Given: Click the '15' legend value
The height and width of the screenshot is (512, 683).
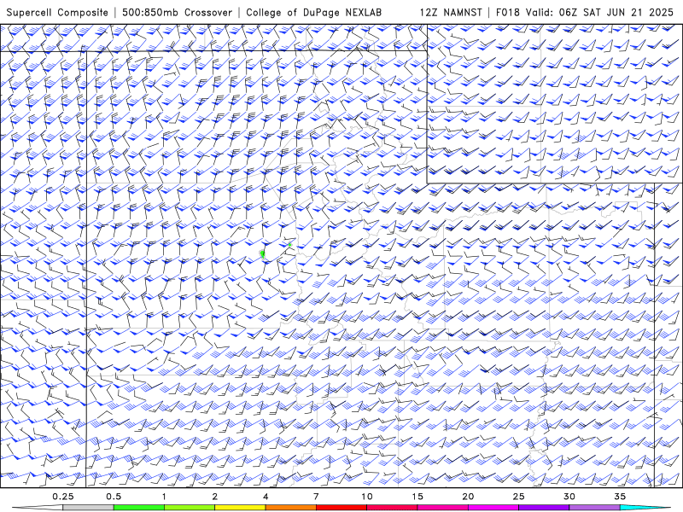Looking at the screenshot, I should tap(417, 497).
